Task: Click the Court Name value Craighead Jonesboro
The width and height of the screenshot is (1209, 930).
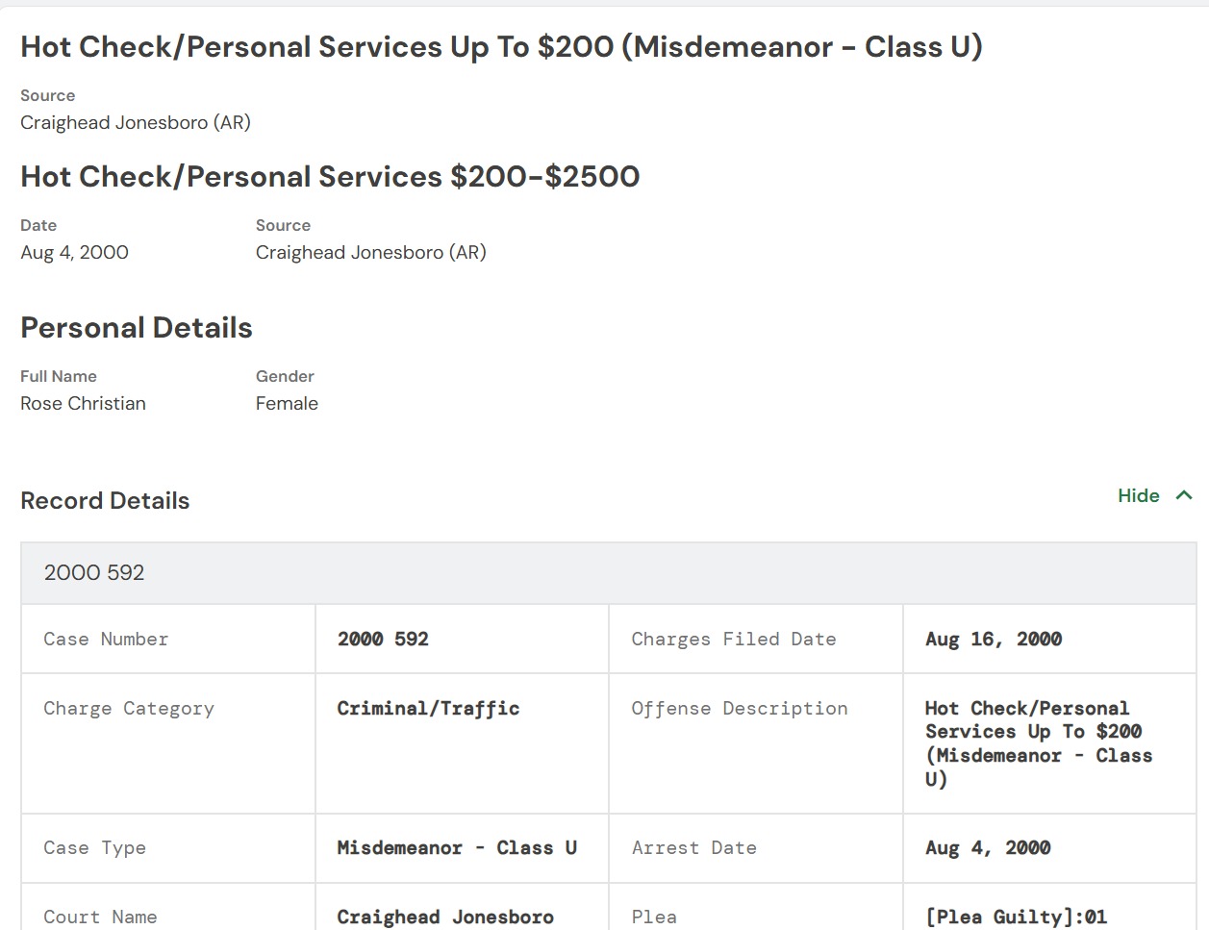Action: [445, 917]
